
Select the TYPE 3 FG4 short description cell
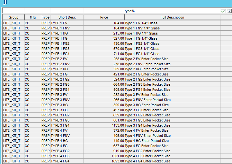coord(67,125)
